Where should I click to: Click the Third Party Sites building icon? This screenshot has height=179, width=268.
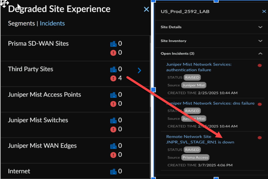coord(113,69)
